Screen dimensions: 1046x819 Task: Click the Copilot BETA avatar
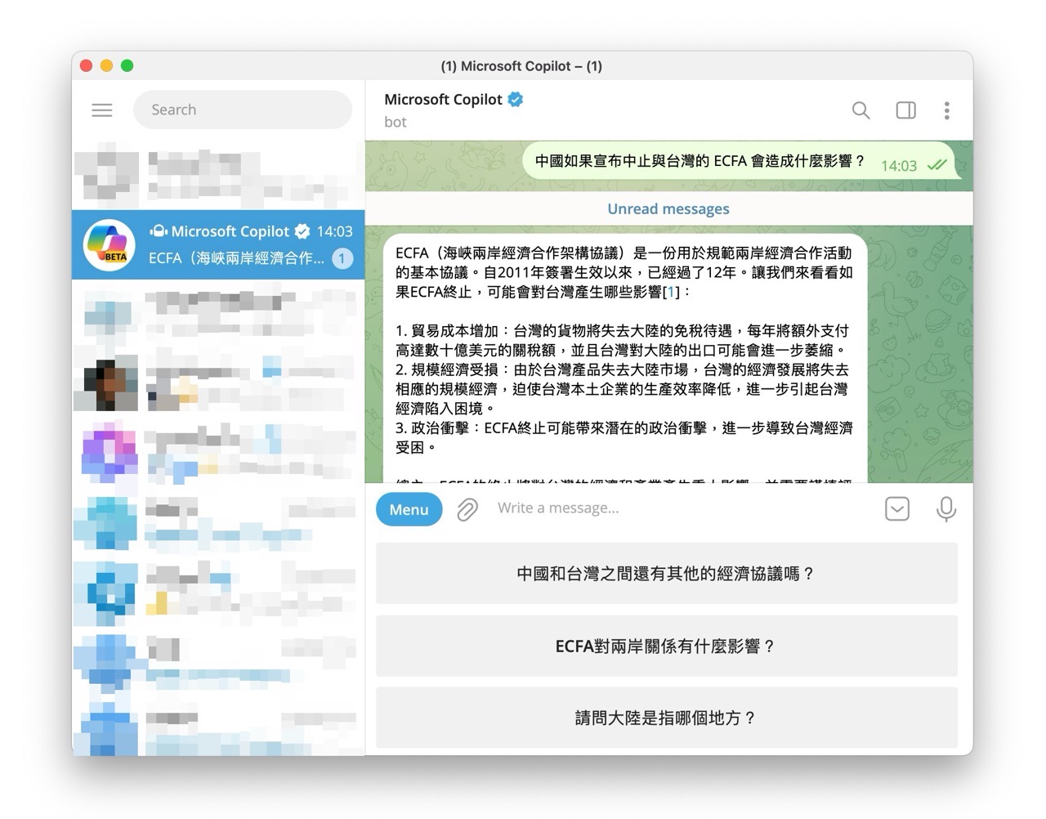[x=109, y=244]
